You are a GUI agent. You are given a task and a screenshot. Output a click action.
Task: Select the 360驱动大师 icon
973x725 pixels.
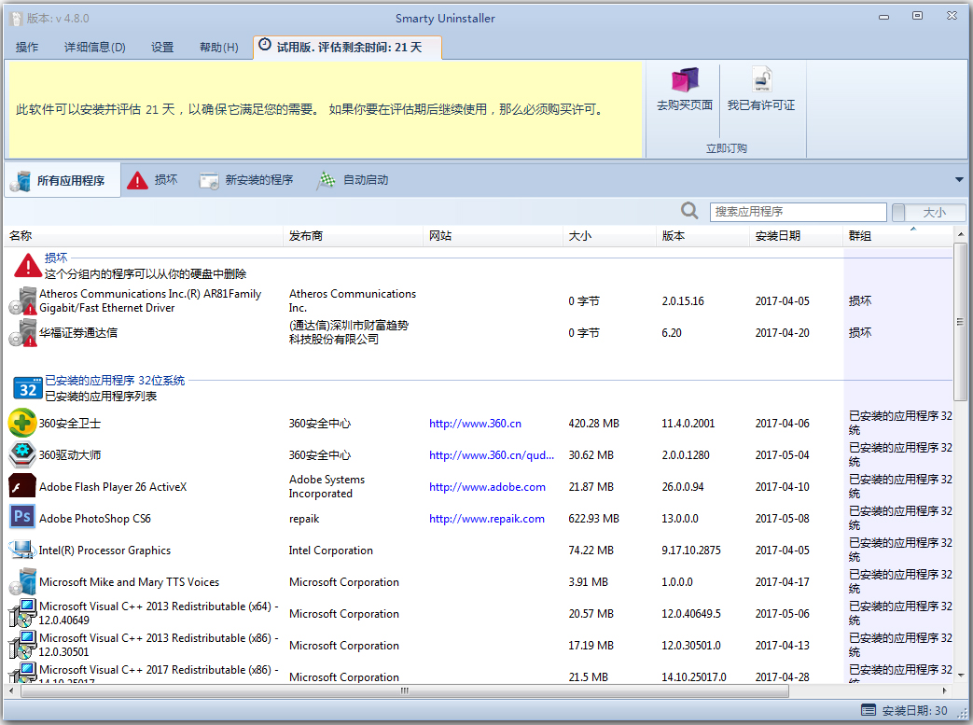tap(22, 455)
